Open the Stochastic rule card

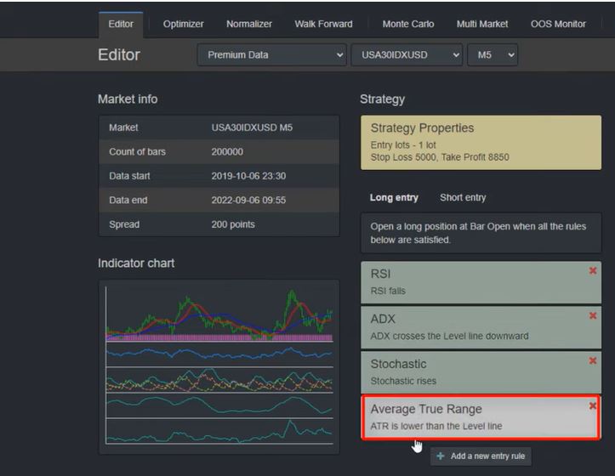[x=472, y=371]
